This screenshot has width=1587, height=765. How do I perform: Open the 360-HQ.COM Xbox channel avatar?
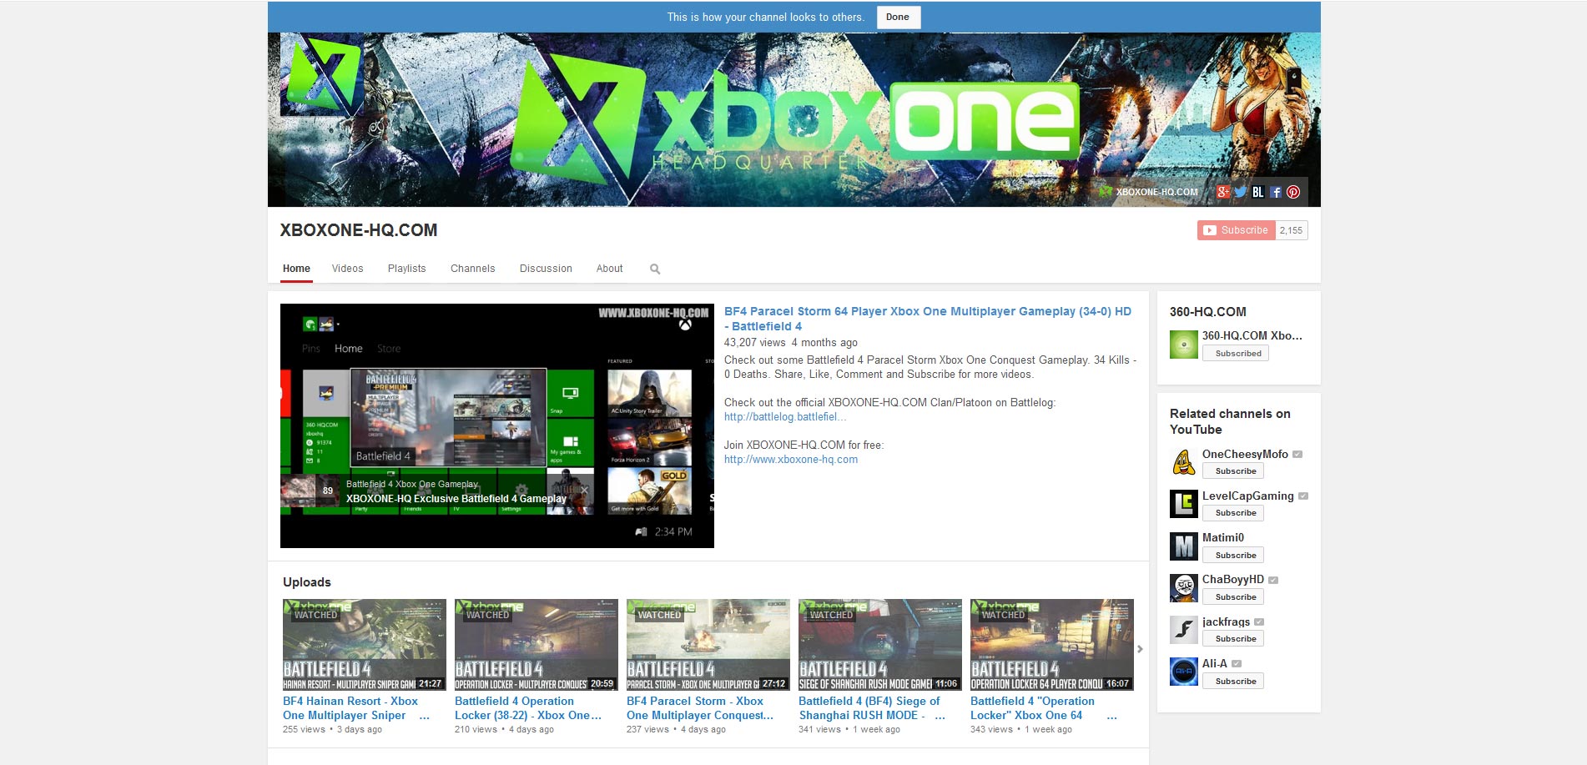point(1183,345)
